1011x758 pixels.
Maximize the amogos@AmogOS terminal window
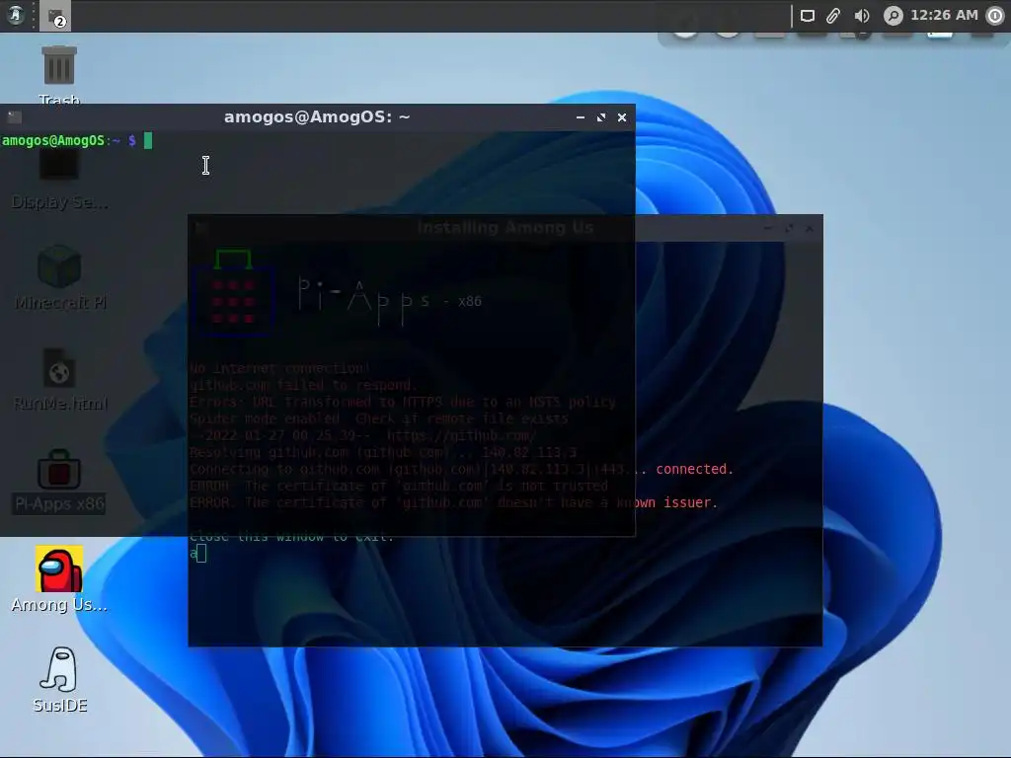pos(601,117)
